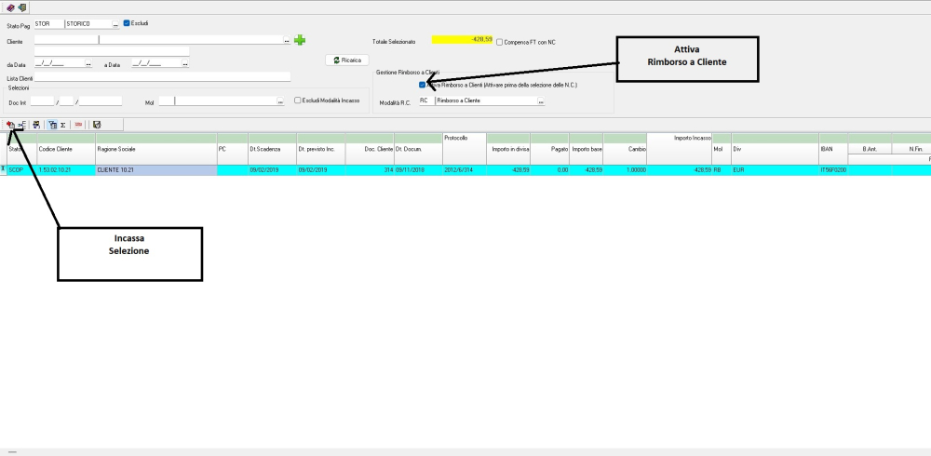
Task: Enable Compensa FT con NC checkbox
Action: tap(500, 42)
